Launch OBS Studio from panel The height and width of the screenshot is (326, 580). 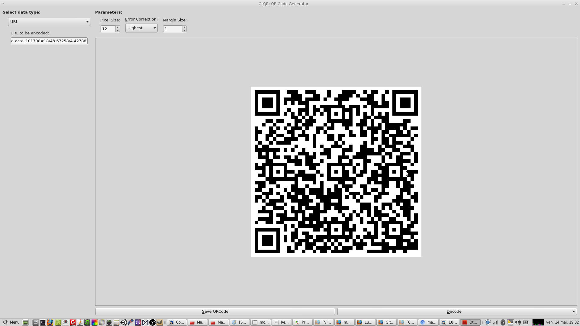pos(153,322)
